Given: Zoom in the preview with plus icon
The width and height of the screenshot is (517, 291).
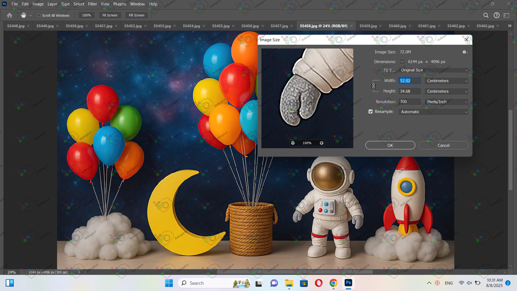Looking at the screenshot, I should [322, 143].
